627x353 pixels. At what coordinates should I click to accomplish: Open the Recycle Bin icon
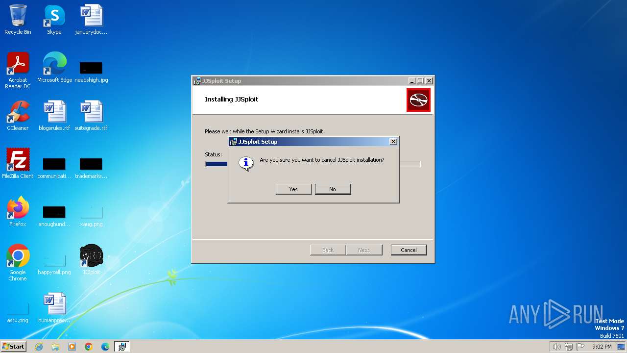tap(18, 20)
